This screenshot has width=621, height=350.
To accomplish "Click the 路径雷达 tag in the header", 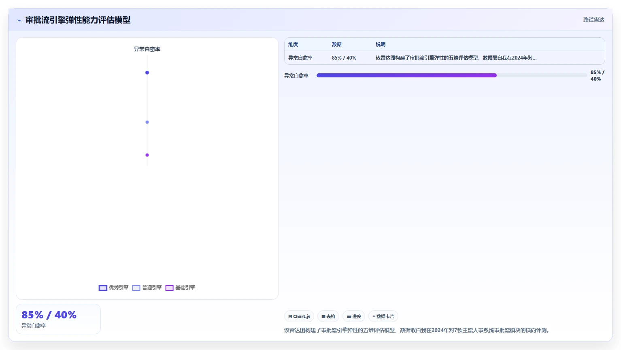I will coord(593,19).
